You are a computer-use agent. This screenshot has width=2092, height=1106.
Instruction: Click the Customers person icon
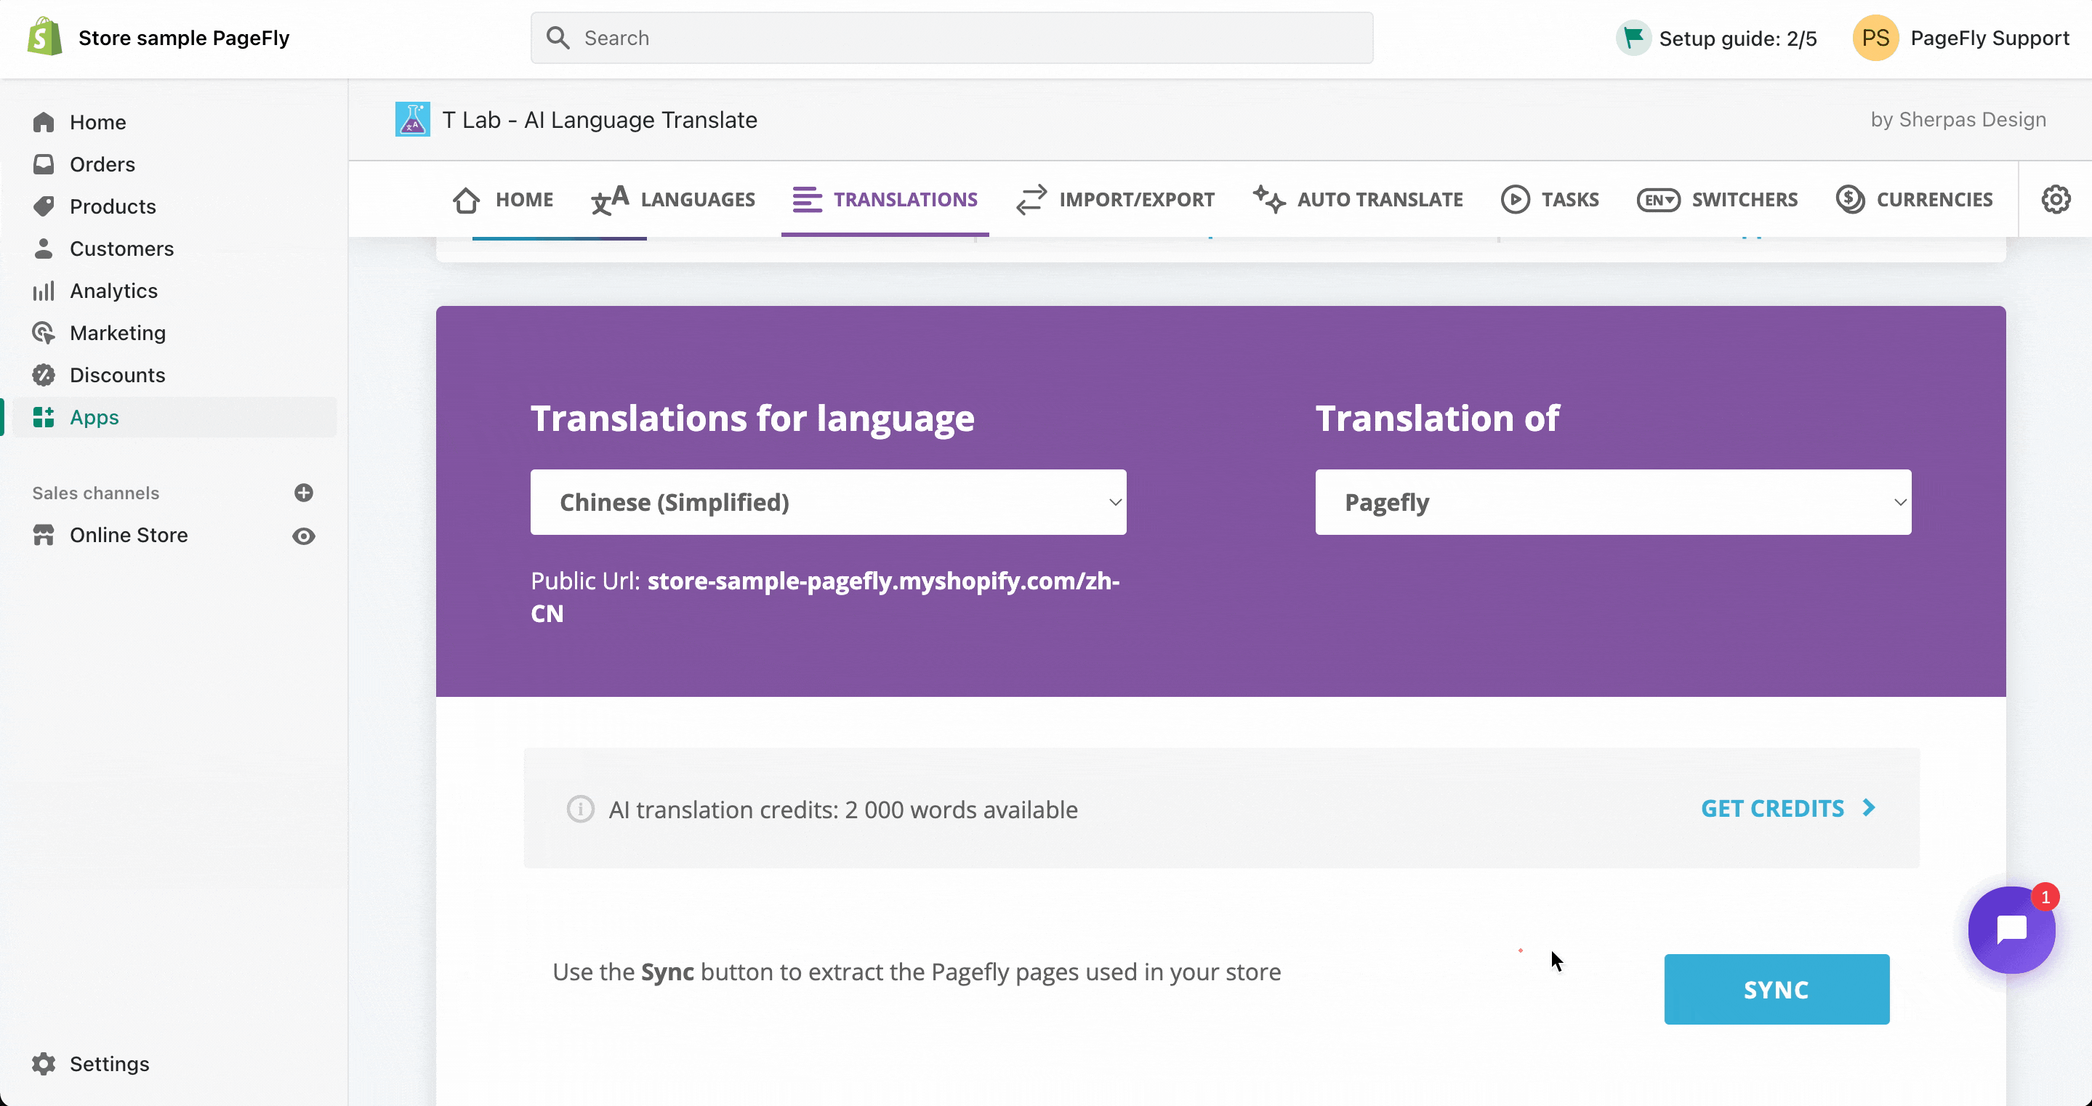click(44, 249)
